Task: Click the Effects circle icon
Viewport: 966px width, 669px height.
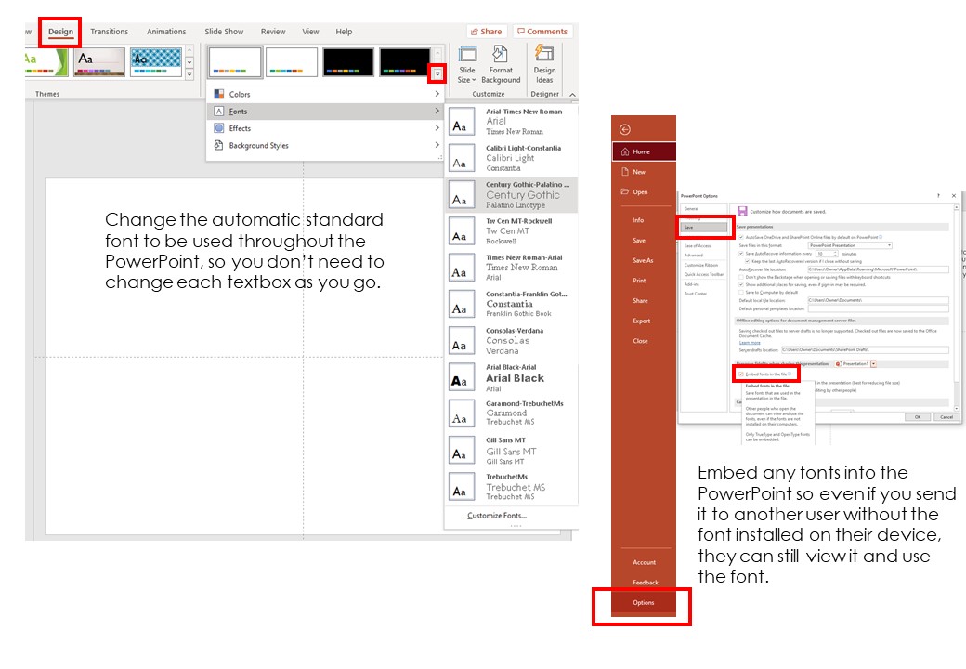Action: pyautogui.click(x=218, y=128)
